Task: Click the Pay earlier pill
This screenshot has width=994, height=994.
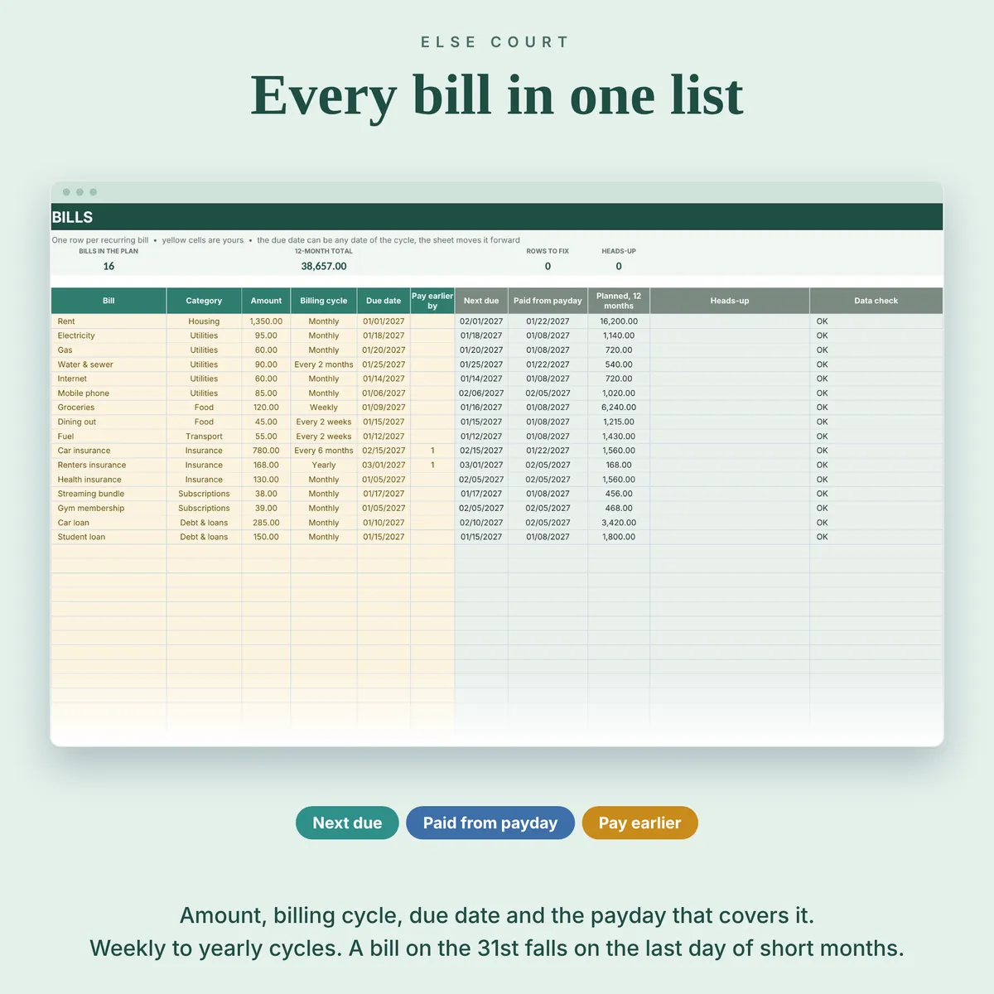Action: [639, 823]
